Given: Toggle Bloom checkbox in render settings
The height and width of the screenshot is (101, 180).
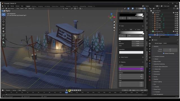Looking at the screenshot, I should point(154,59).
